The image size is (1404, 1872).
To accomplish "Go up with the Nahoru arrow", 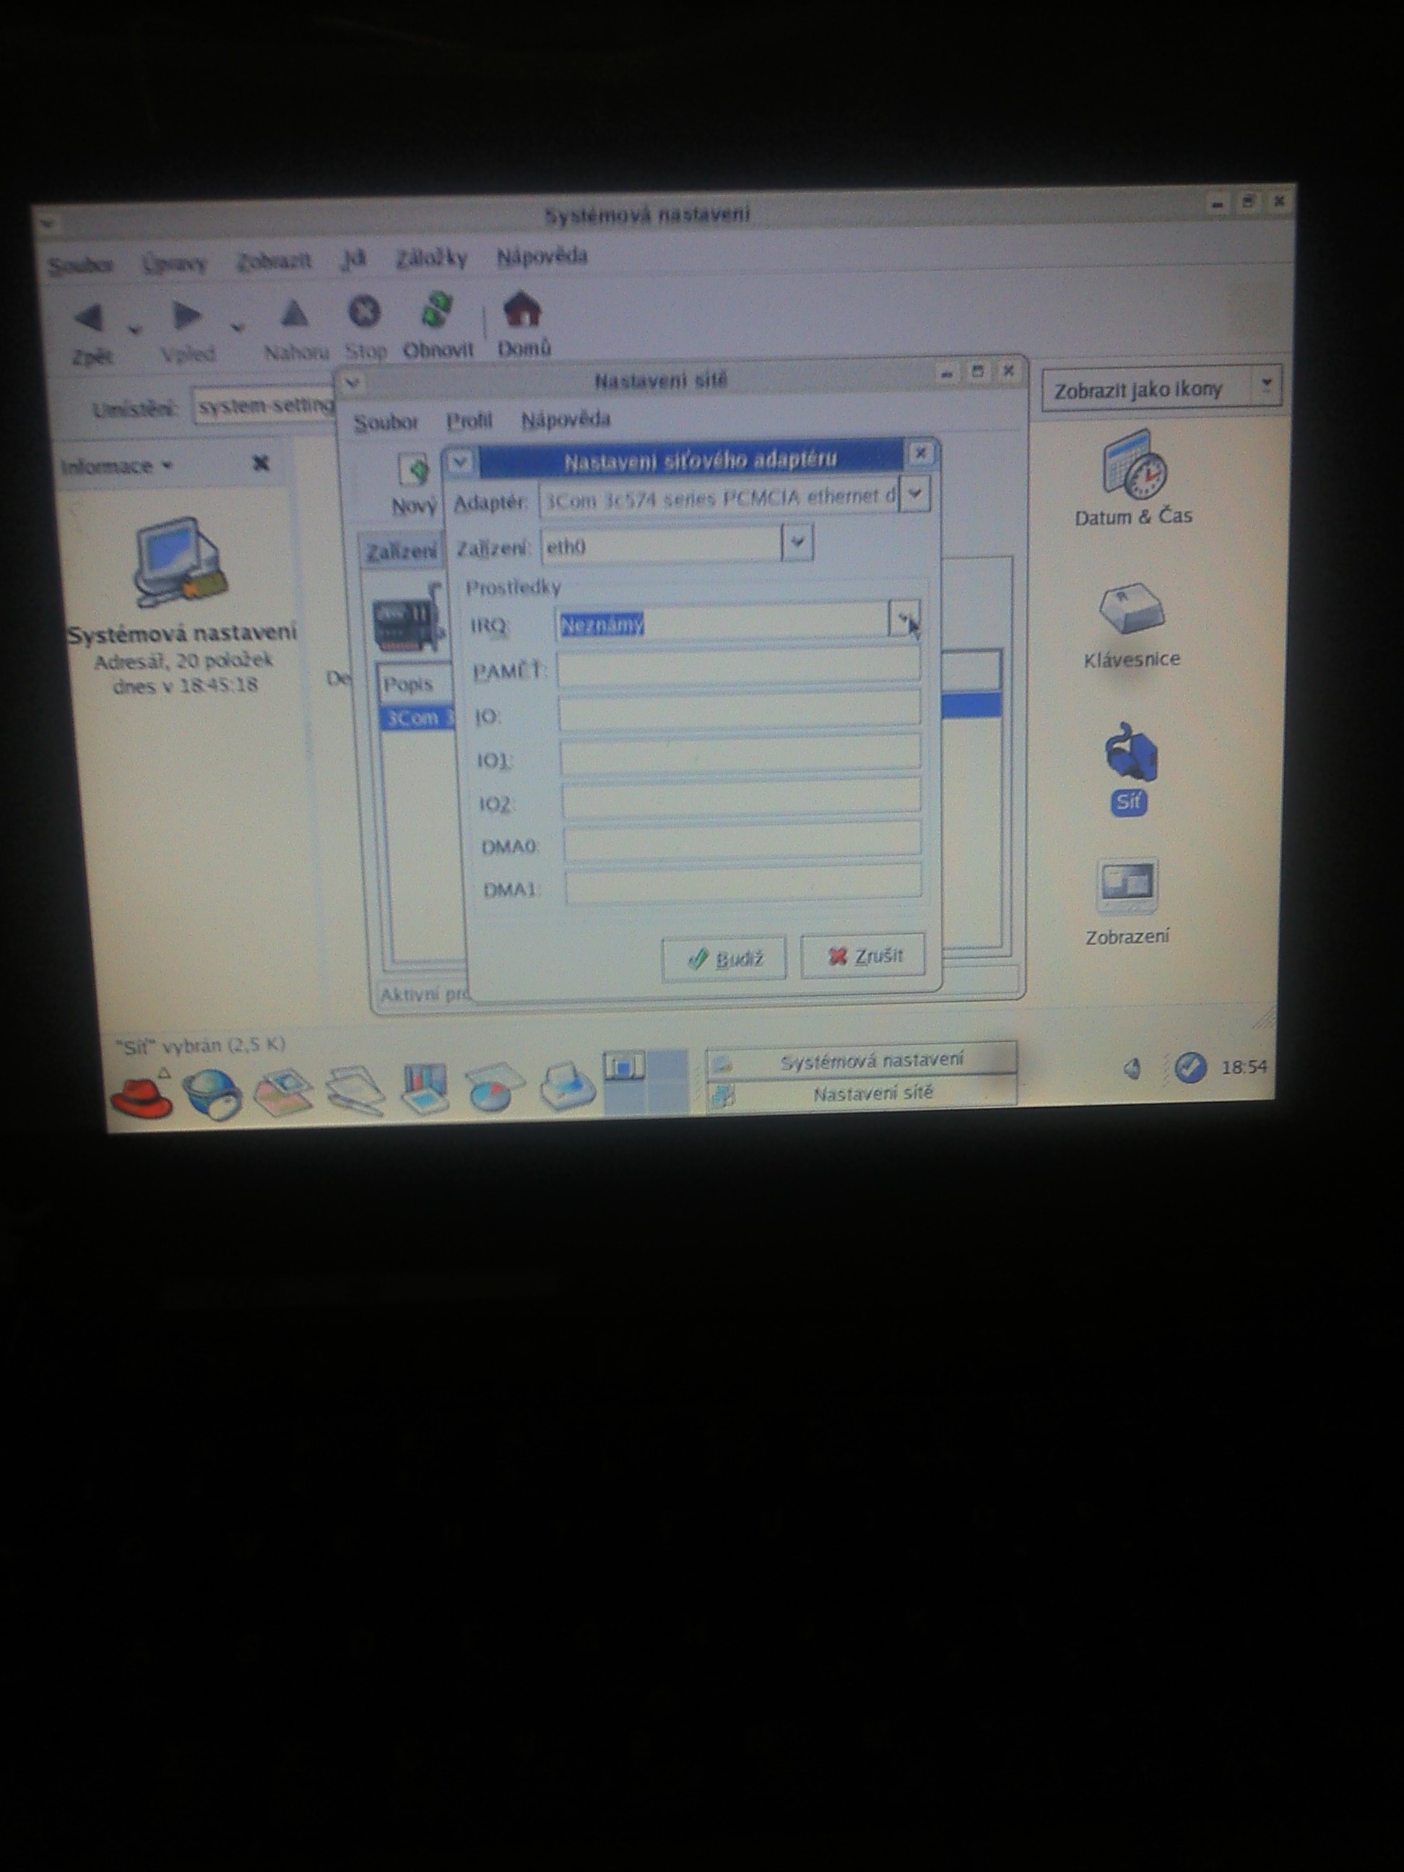I will [x=294, y=315].
